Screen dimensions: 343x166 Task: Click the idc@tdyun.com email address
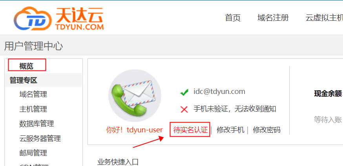point(219,91)
